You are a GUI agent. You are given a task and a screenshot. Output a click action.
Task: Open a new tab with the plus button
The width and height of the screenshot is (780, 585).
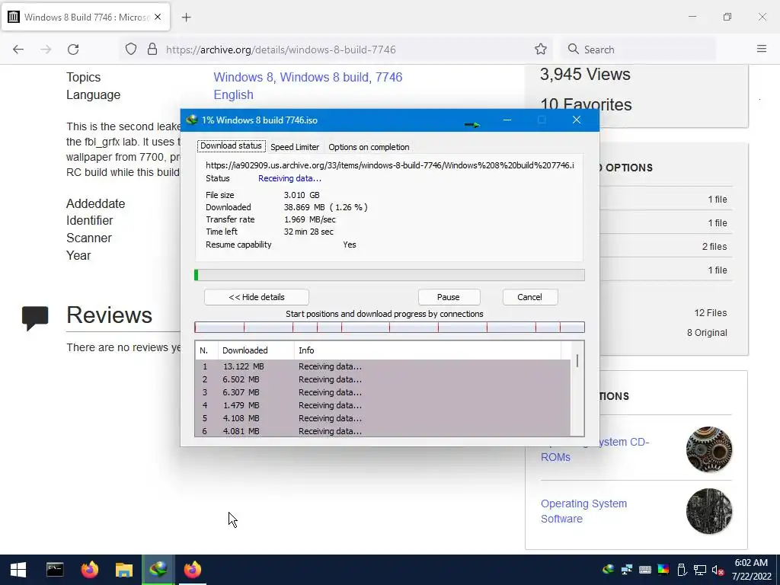pyautogui.click(x=186, y=18)
